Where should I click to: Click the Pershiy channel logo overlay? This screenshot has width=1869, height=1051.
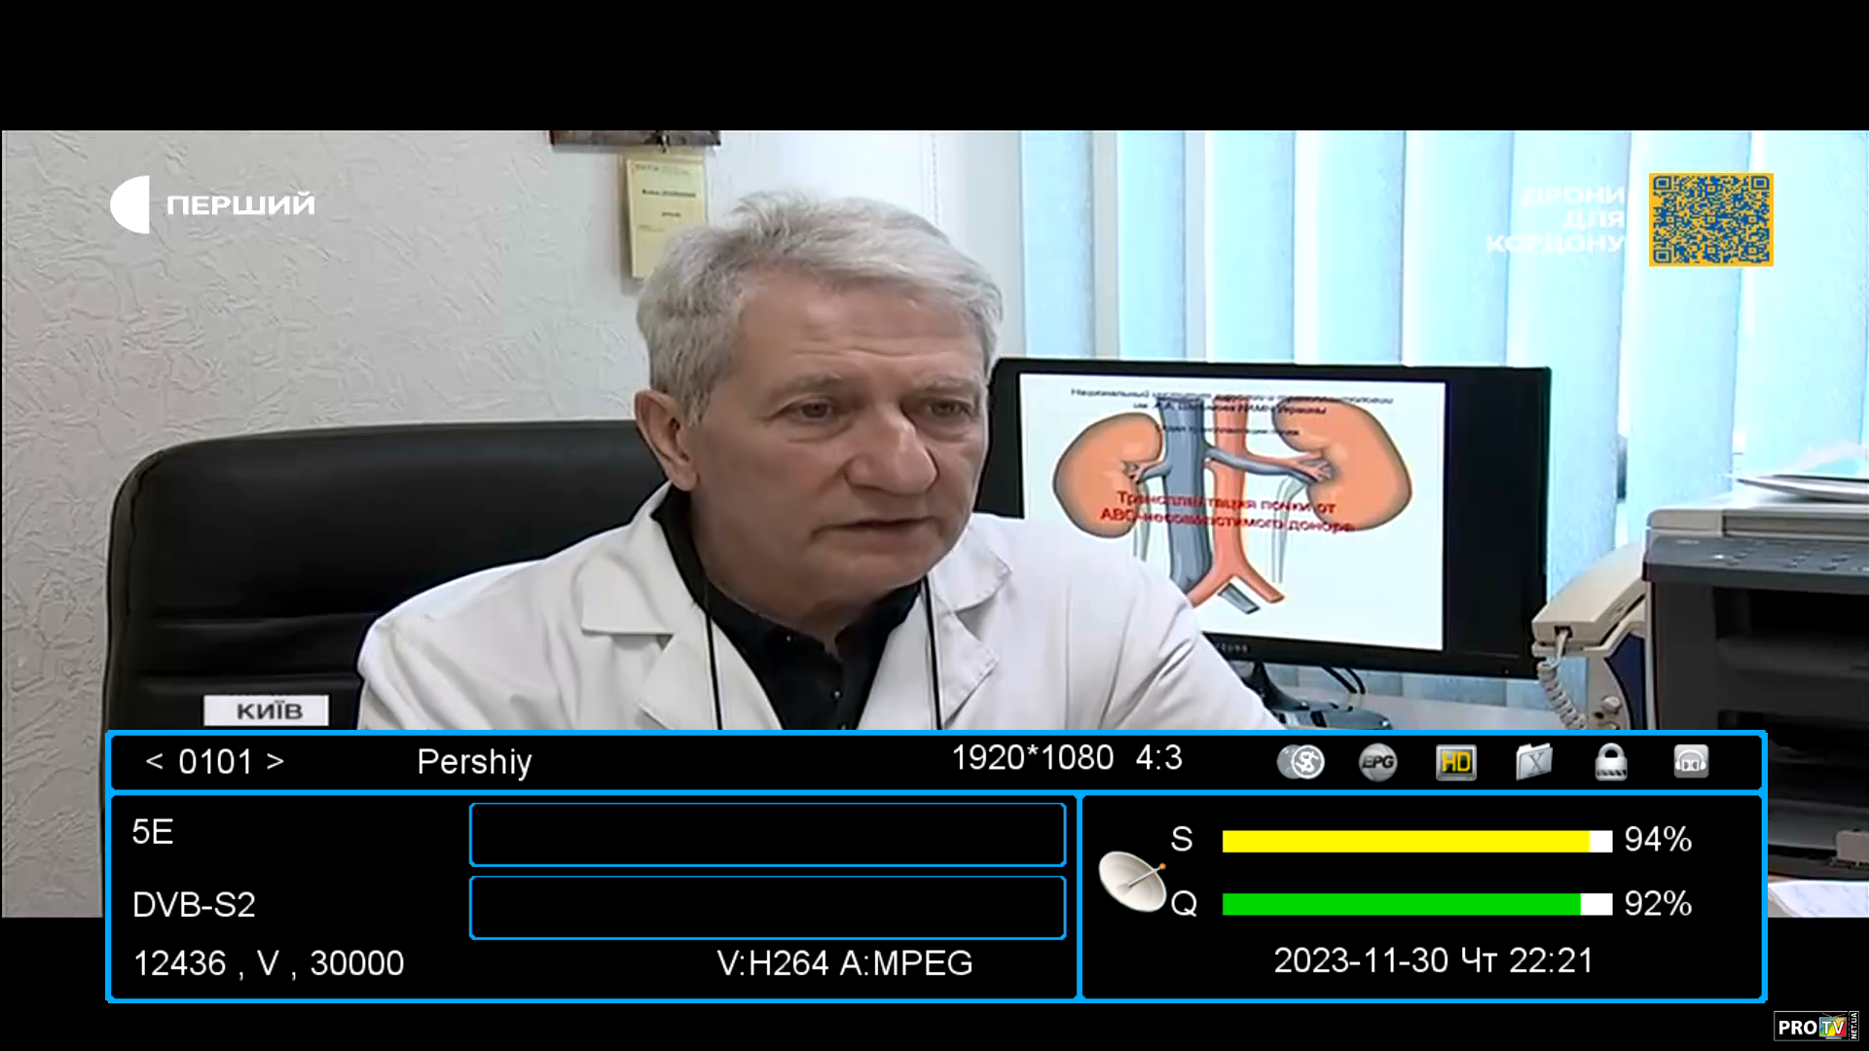coord(212,204)
